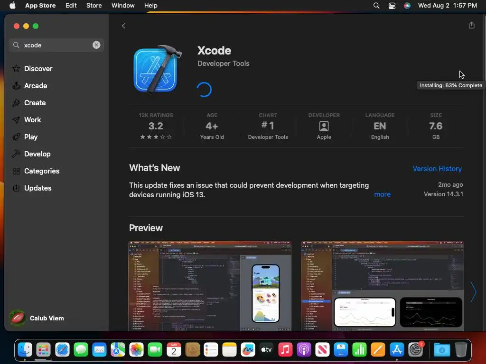Image resolution: width=486 pixels, height=364 pixels.
Task: Open the Store menu
Action: [x=94, y=5]
